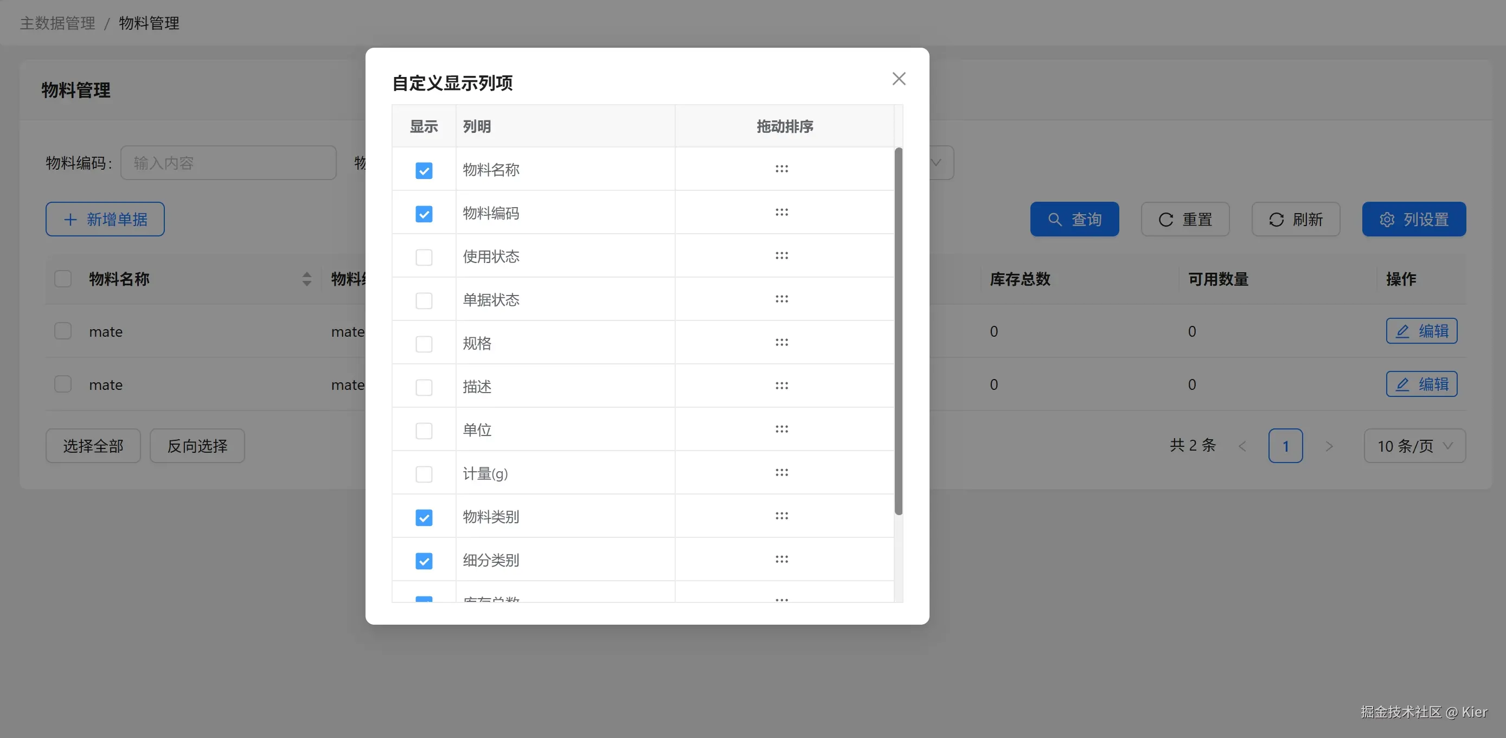Image resolution: width=1506 pixels, height=738 pixels.
Task: Open the 10 条/页 page size dropdown
Action: [1414, 446]
